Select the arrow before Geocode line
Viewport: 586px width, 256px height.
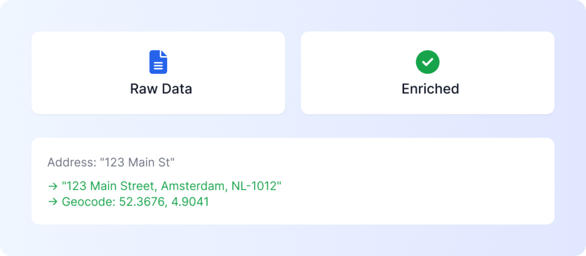pos(53,202)
